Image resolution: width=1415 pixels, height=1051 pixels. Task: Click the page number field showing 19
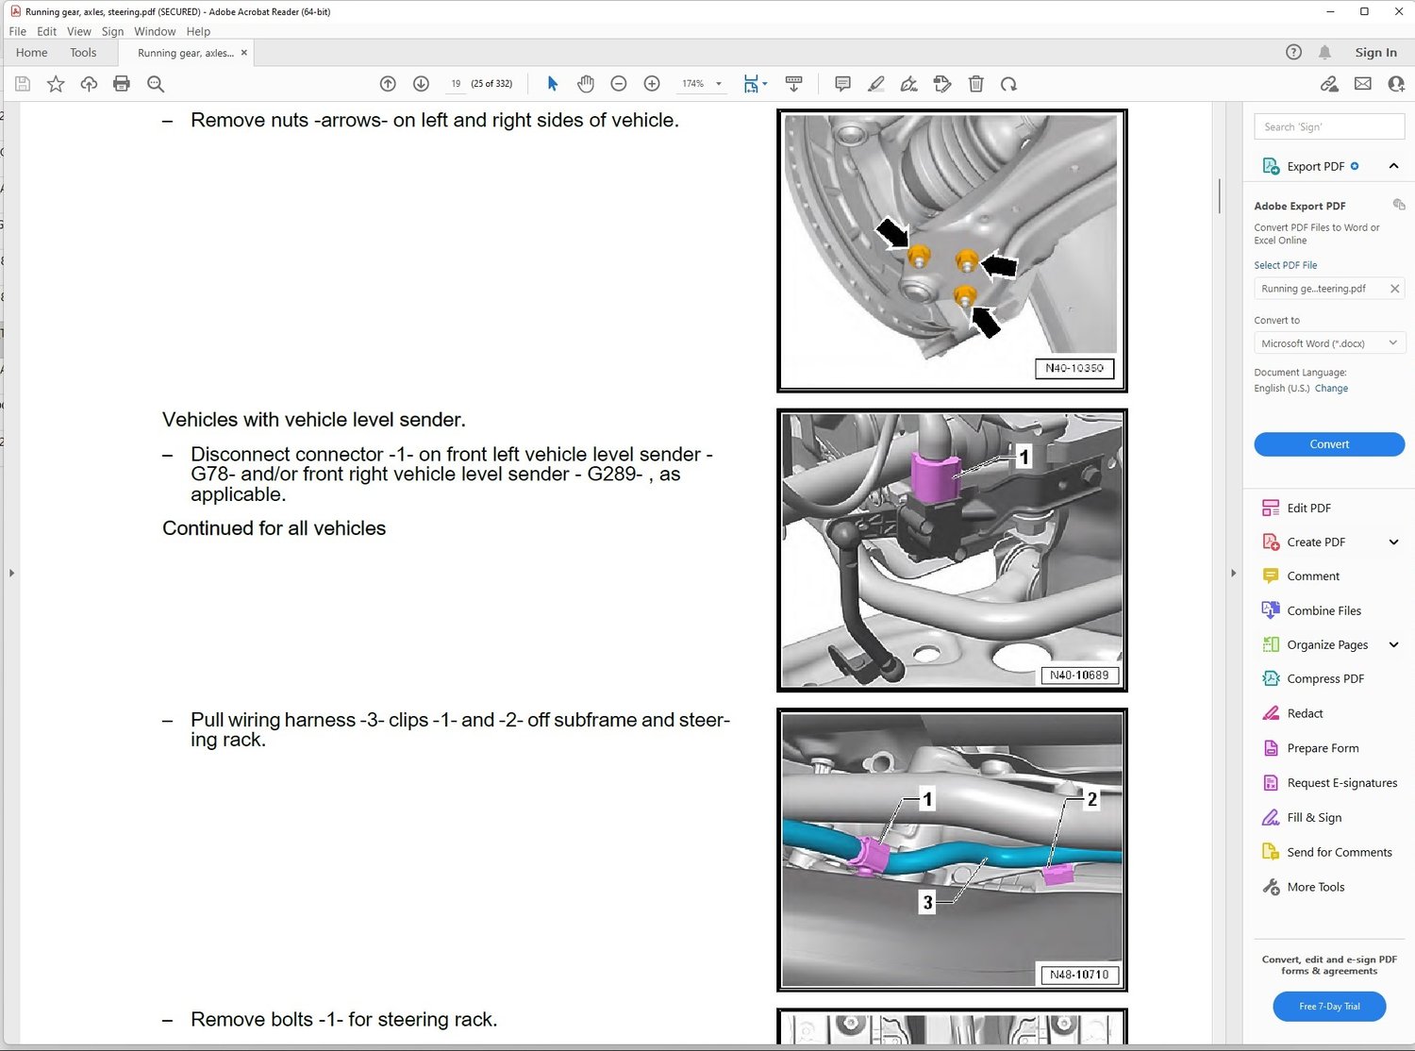456,84
